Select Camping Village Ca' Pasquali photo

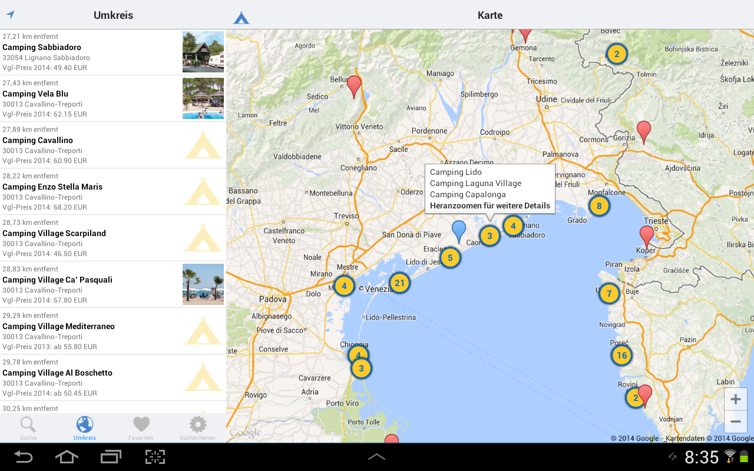tap(203, 284)
